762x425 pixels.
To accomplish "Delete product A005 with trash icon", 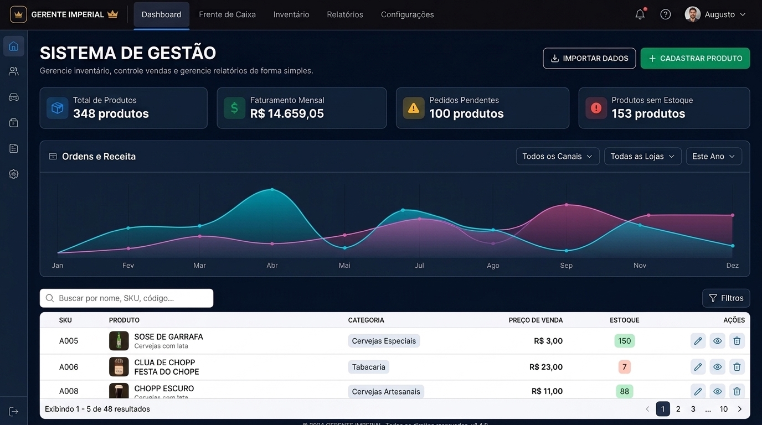I will pyautogui.click(x=737, y=341).
